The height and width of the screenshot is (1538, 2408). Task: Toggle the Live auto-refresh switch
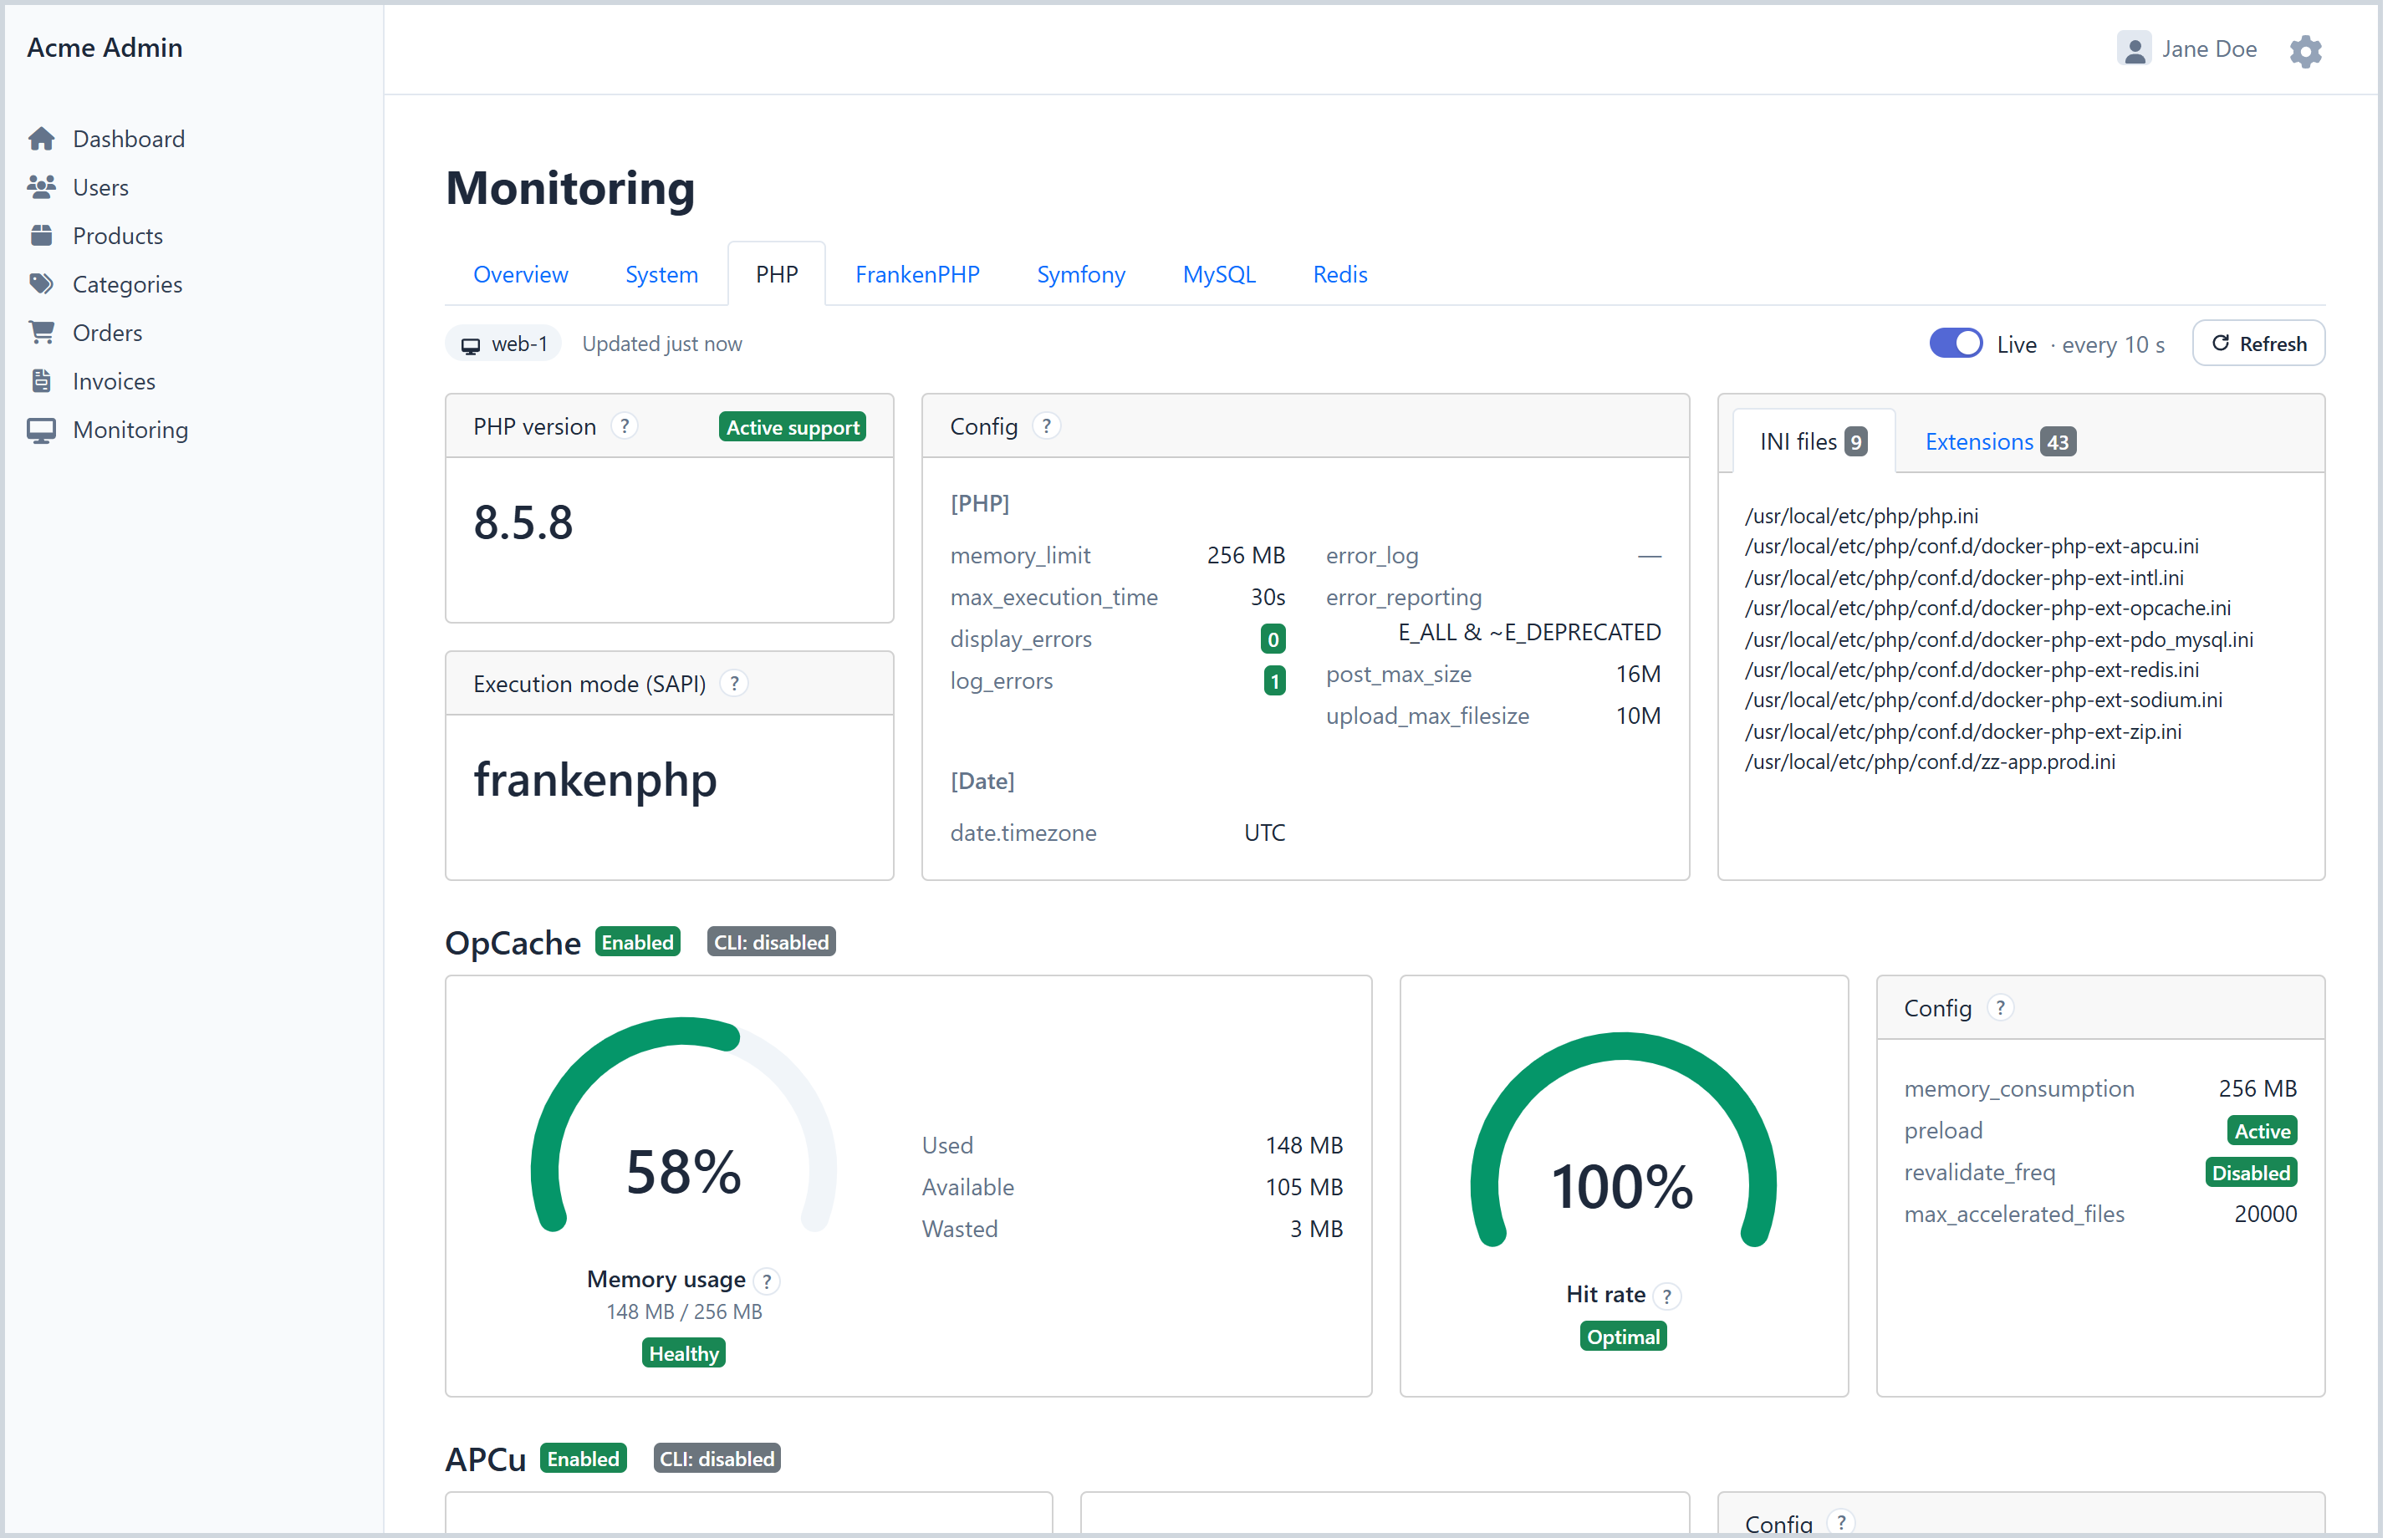click(1955, 343)
